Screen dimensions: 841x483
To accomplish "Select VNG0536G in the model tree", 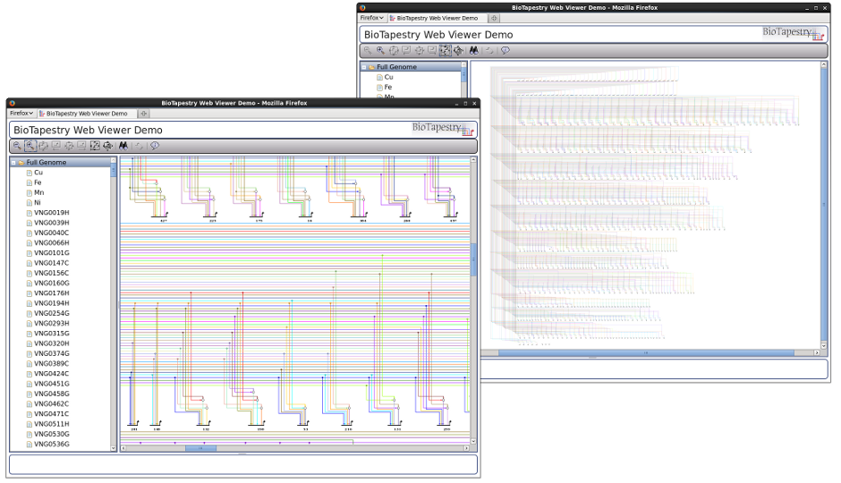I will tap(51, 444).
